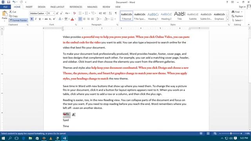Click Increase Indent icon
The image size is (251, 141).
[105, 13]
